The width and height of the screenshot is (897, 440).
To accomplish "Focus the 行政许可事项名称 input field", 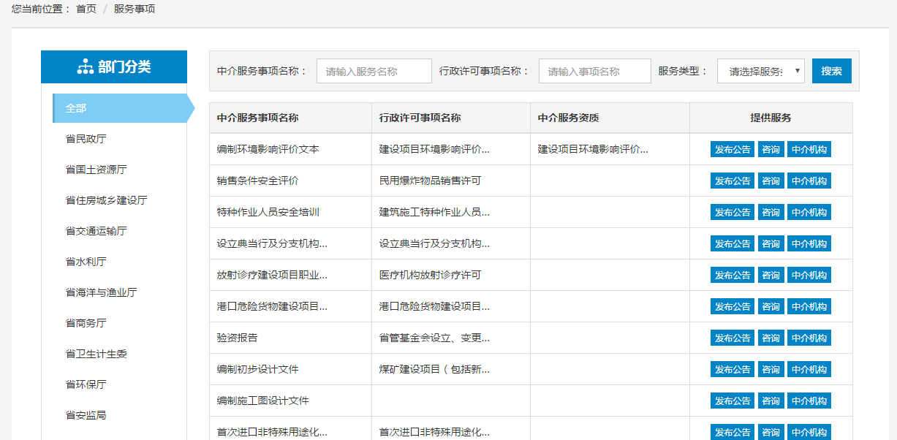I will point(594,71).
